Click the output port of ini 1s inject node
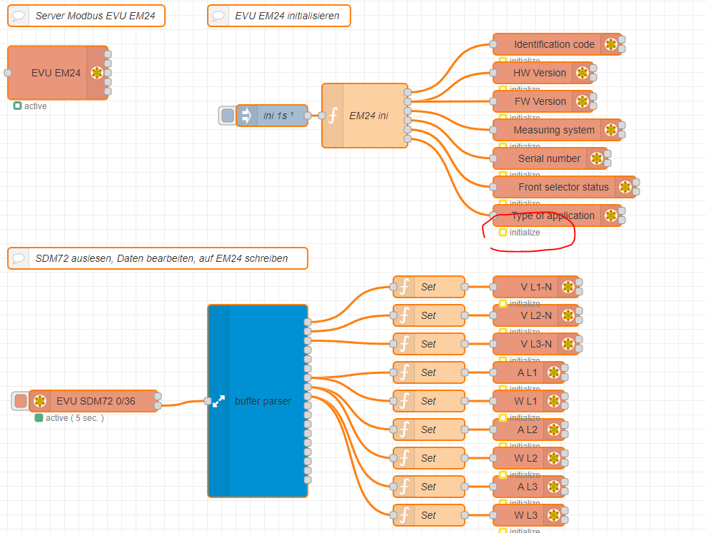The width and height of the screenshot is (706, 533). click(308, 116)
